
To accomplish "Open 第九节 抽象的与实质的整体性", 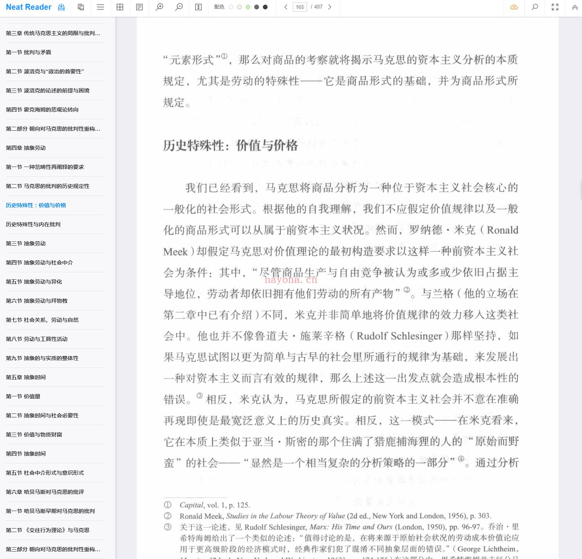I will coord(42,358).
